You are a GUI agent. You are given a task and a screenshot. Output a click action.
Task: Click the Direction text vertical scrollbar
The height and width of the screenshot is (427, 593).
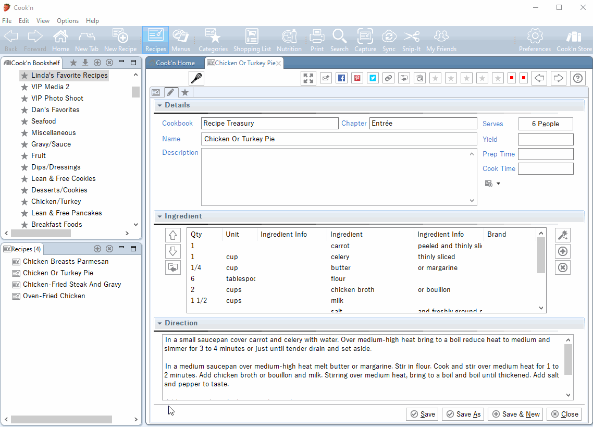click(569, 360)
